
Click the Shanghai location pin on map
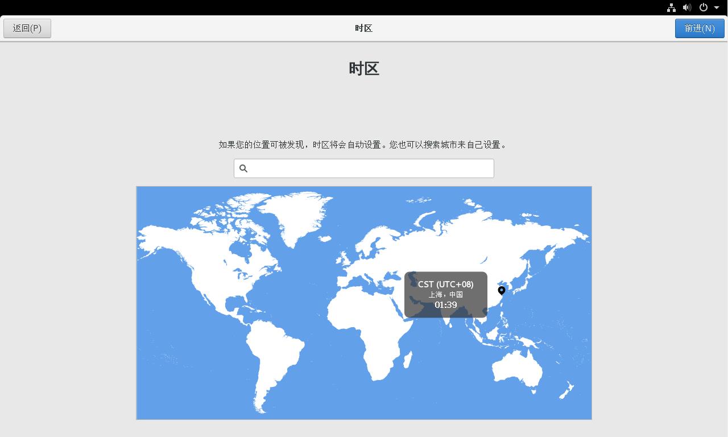click(502, 291)
